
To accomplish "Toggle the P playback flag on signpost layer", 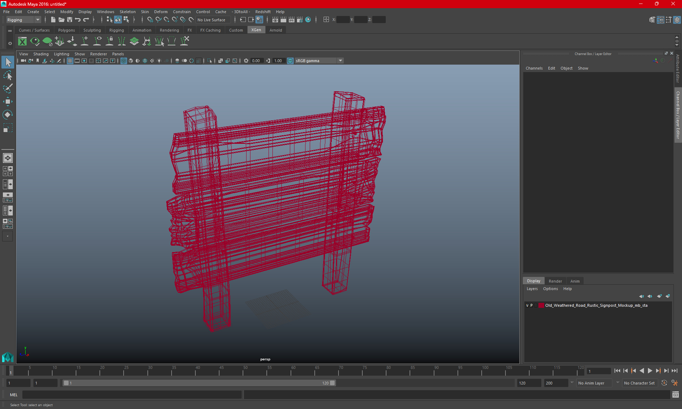I will [532, 305].
